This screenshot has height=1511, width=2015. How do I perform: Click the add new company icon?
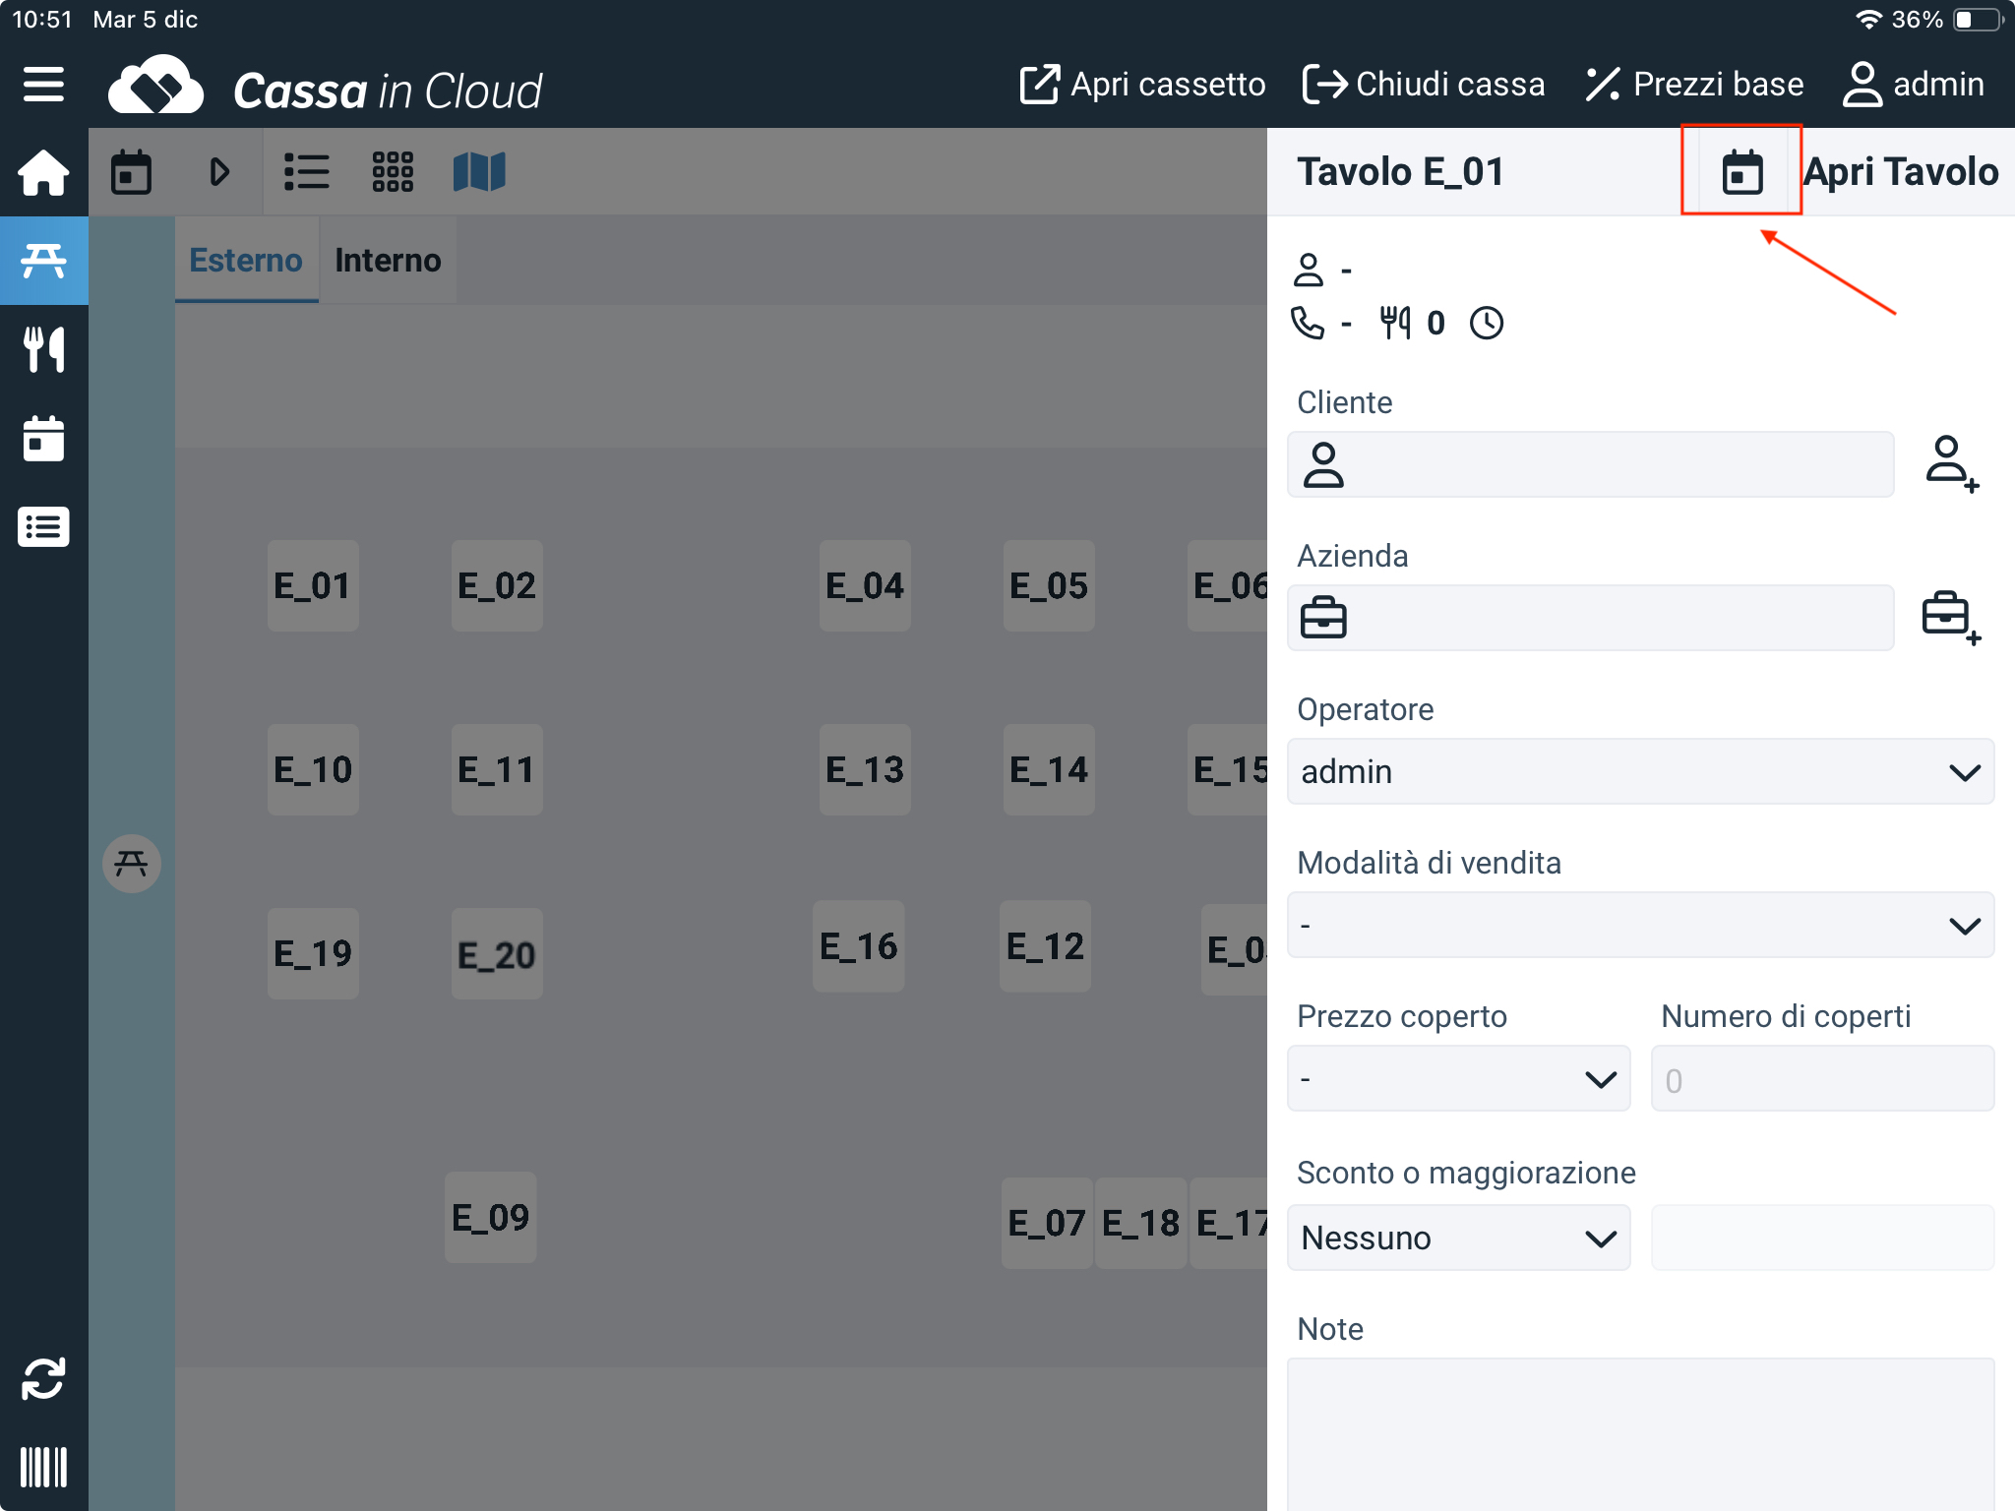1951,617
